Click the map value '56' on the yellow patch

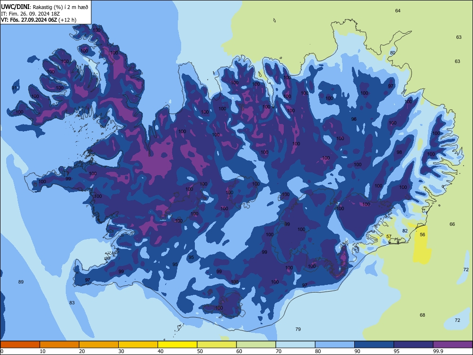(422, 235)
